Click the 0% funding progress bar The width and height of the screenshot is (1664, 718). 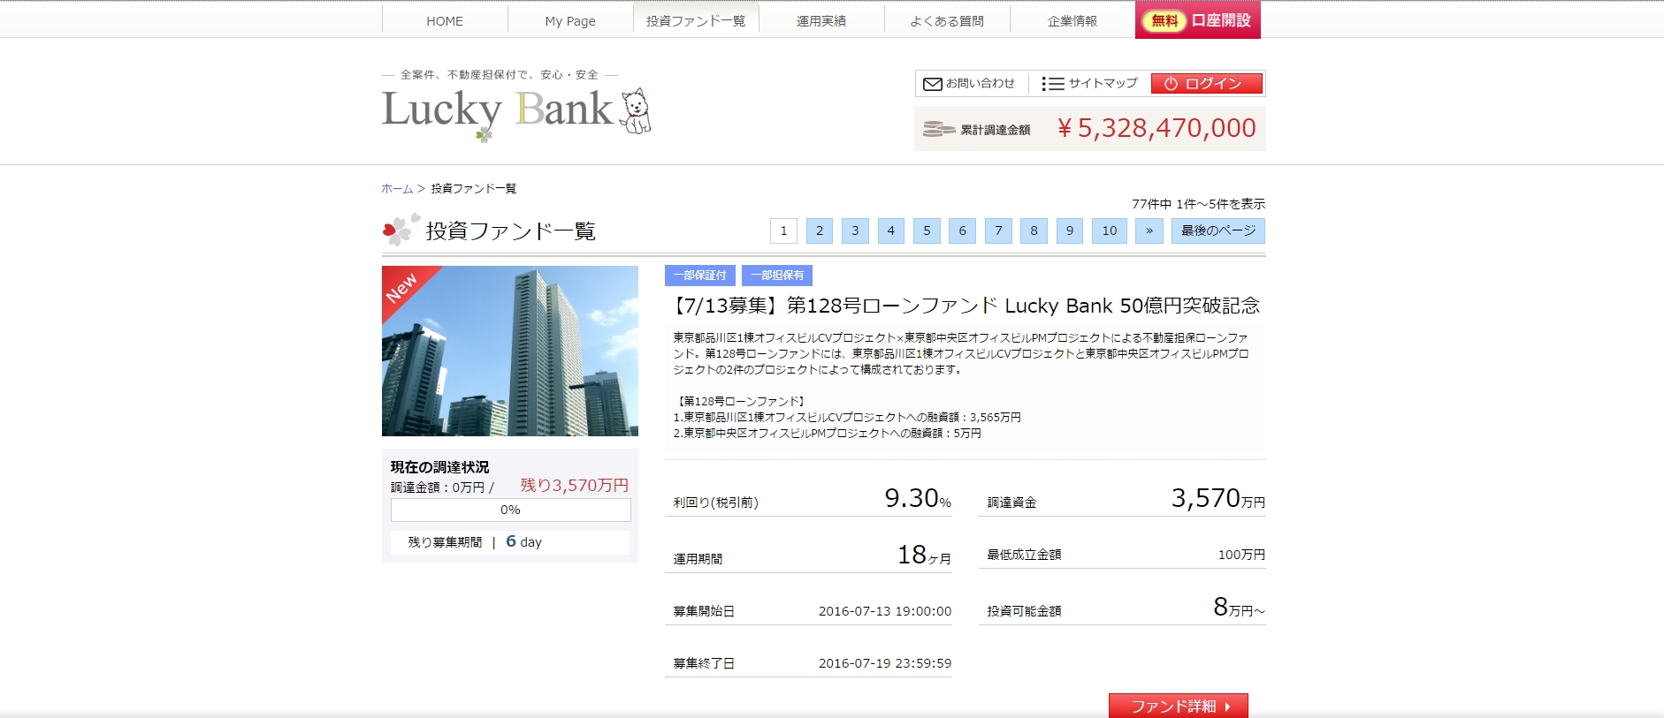pyautogui.click(x=510, y=510)
